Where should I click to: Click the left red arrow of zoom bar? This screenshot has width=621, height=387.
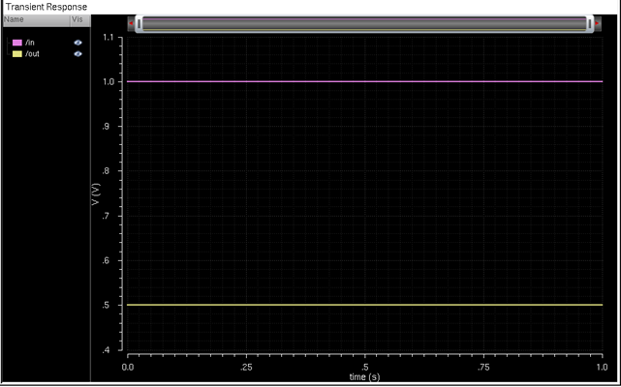point(131,23)
